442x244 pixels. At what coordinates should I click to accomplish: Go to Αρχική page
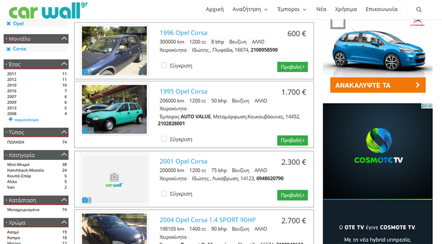click(x=215, y=9)
